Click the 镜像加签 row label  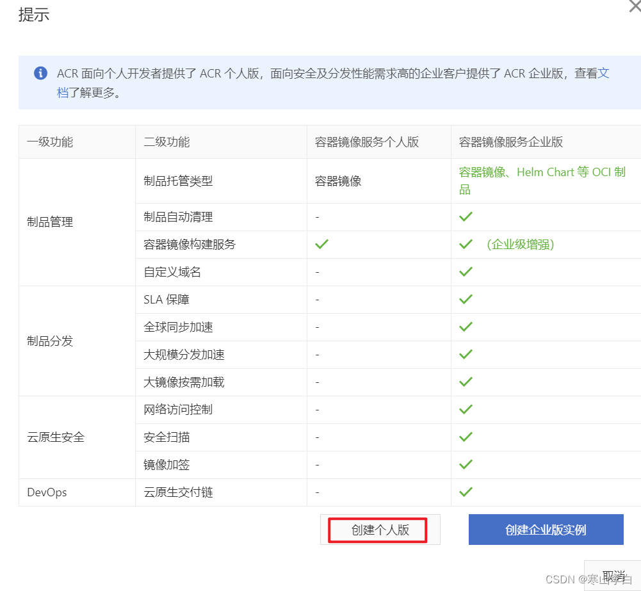click(x=166, y=465)
